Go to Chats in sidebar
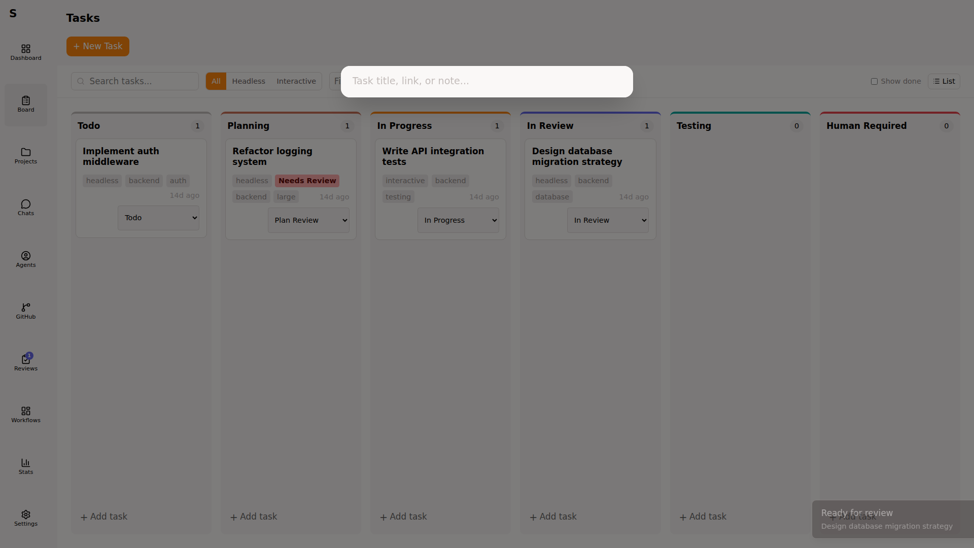 (26, 208)
